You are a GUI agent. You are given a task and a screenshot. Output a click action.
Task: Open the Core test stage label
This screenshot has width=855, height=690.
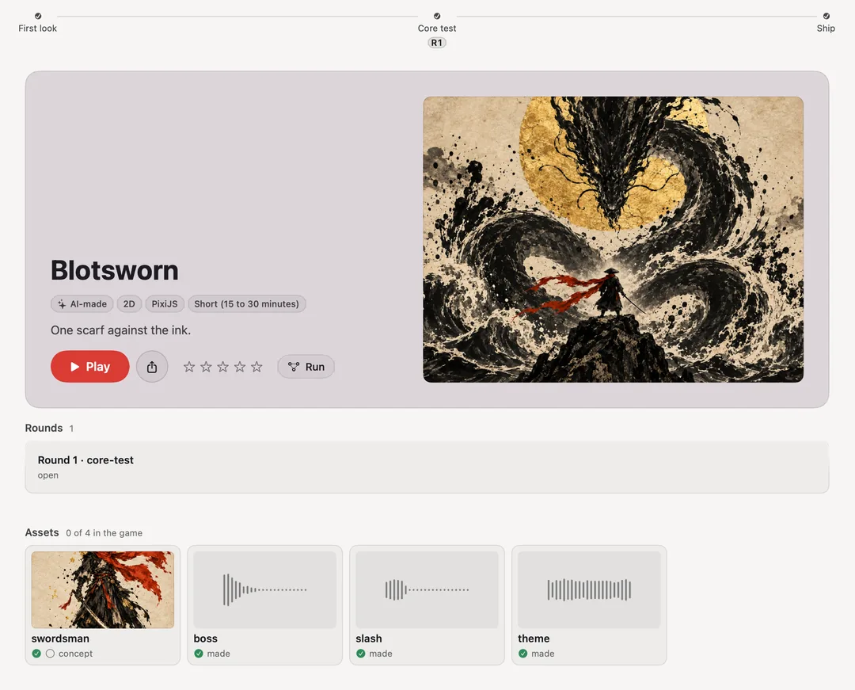tap(437, 29)
